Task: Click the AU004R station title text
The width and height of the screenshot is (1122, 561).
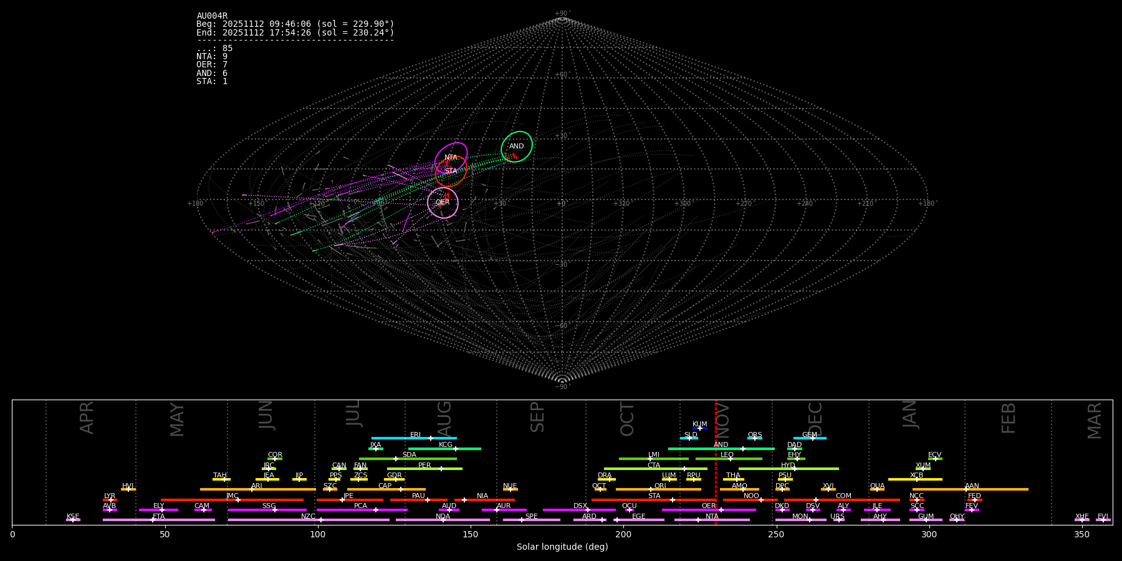Action: (212, 16)
